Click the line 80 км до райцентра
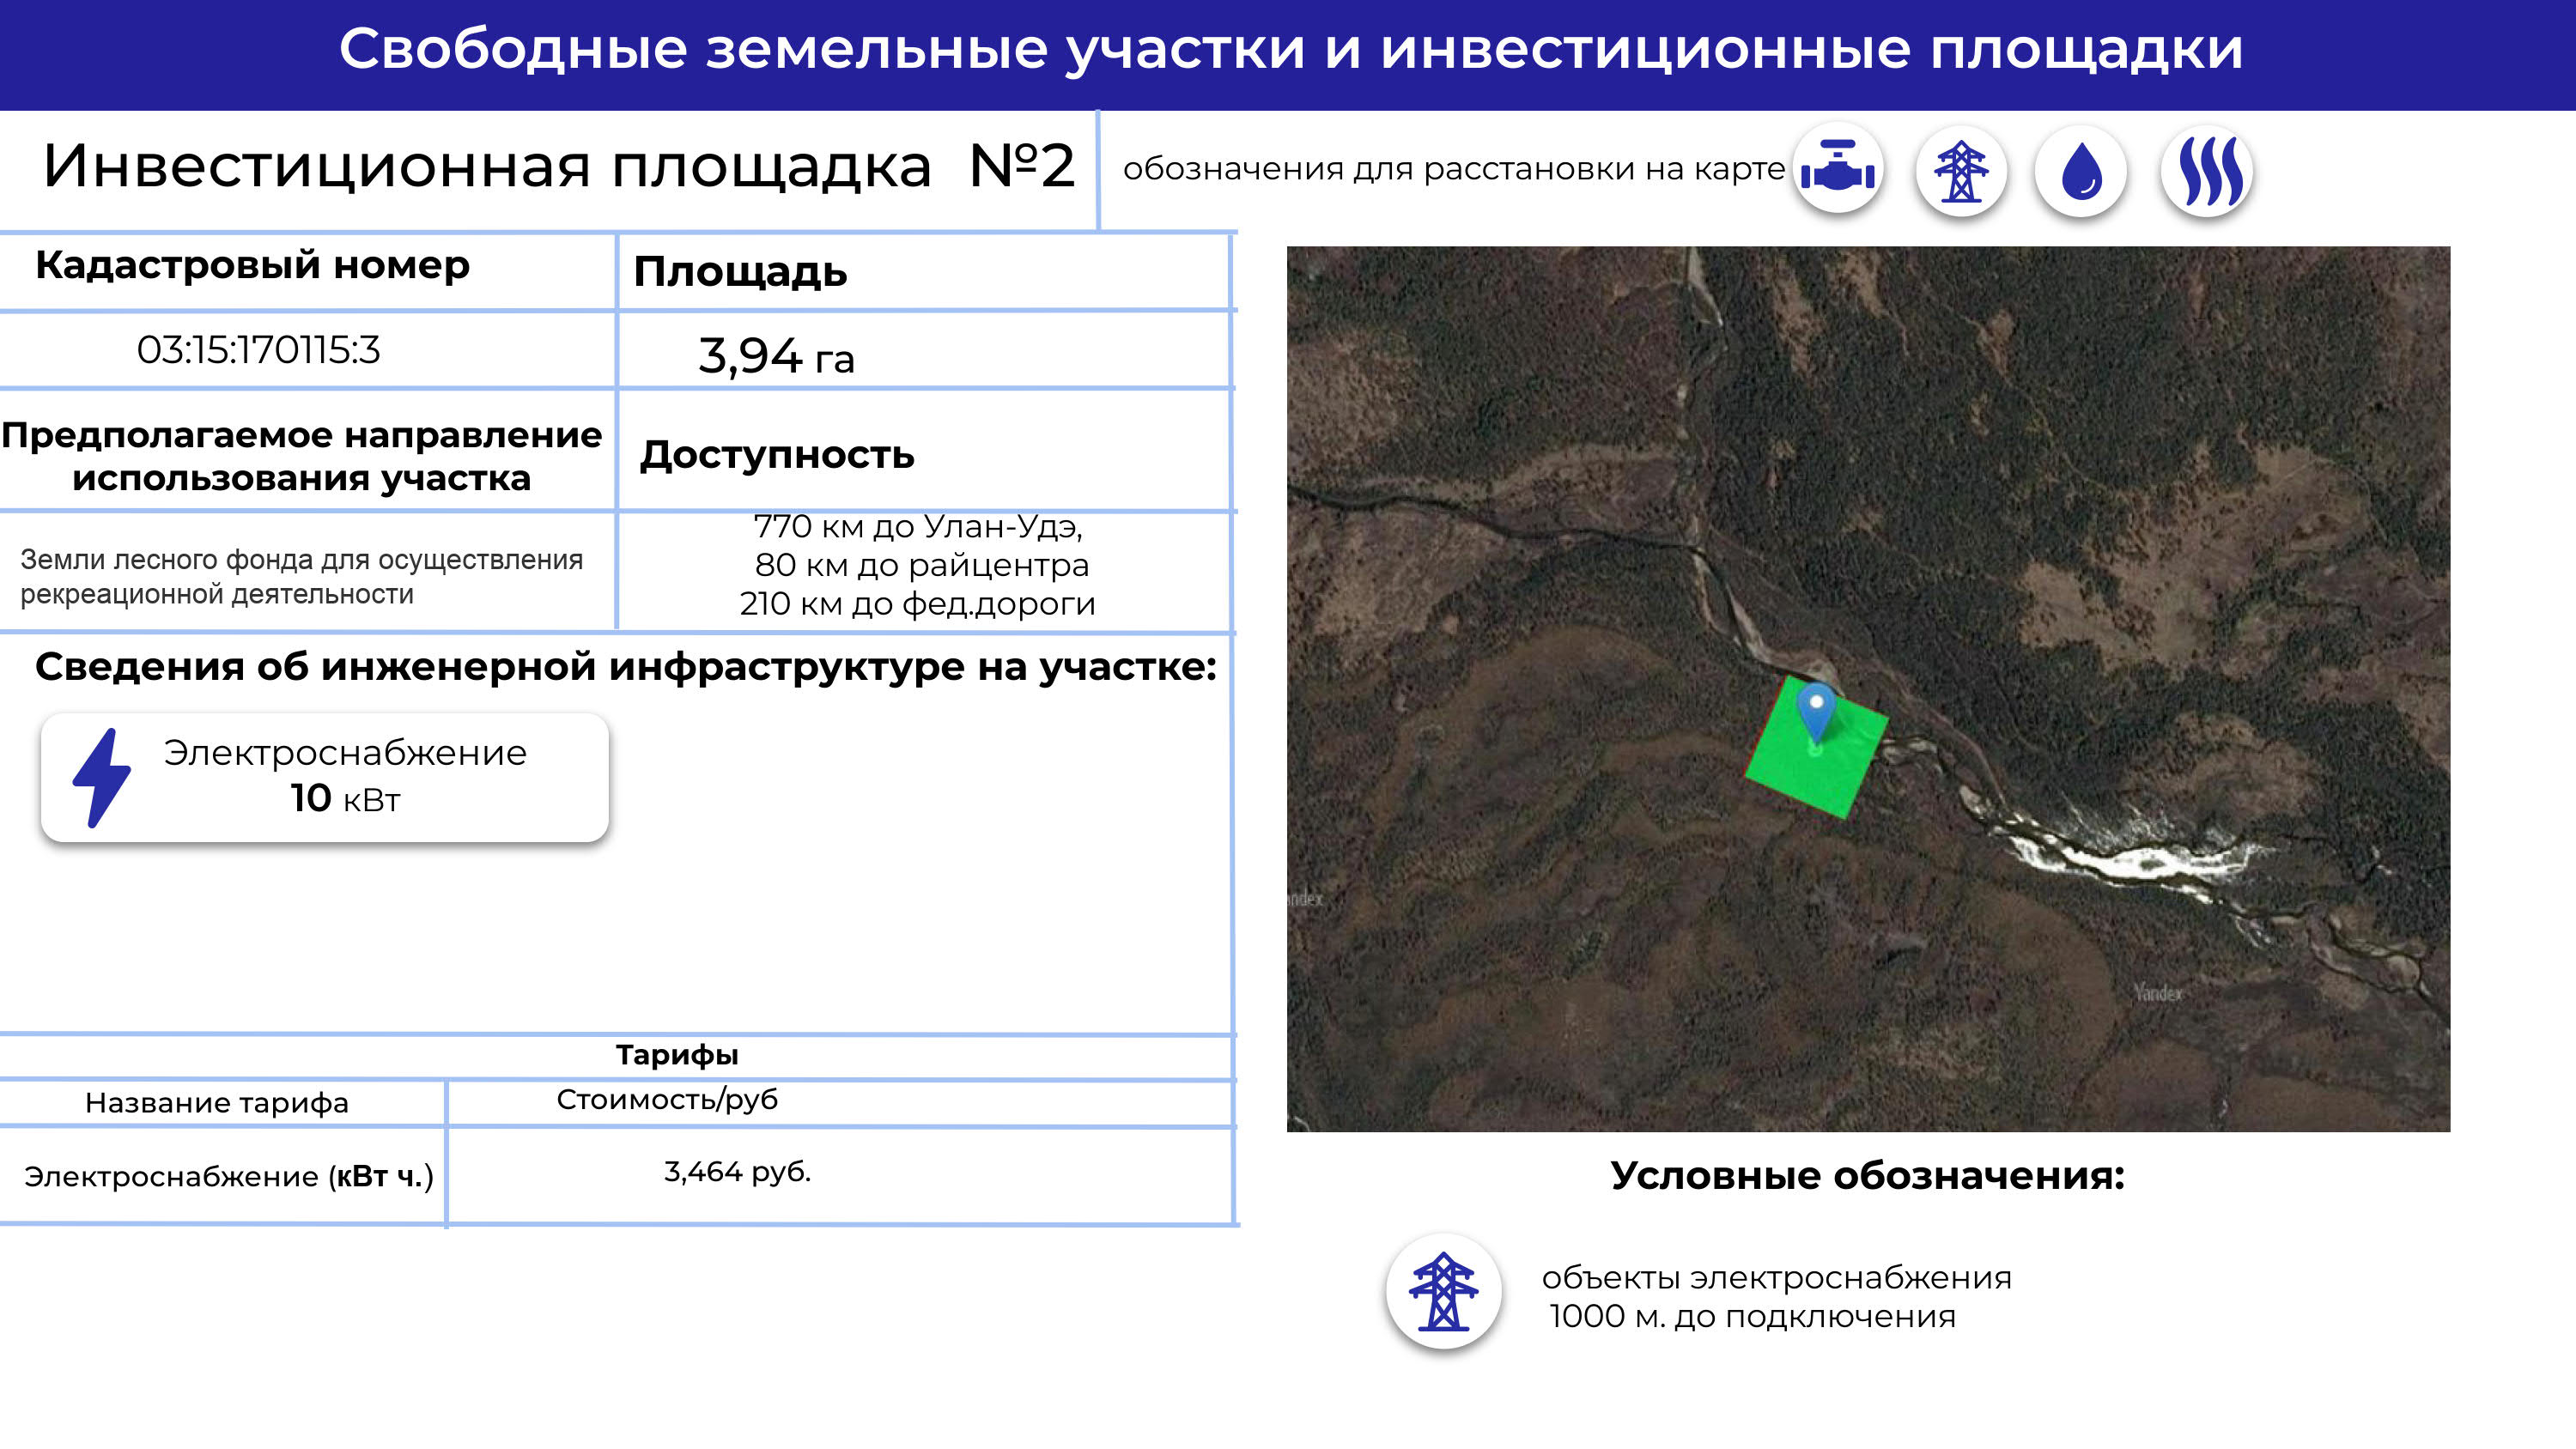The width and height of the screenshot is (2576, 1449). pos(921,565)
